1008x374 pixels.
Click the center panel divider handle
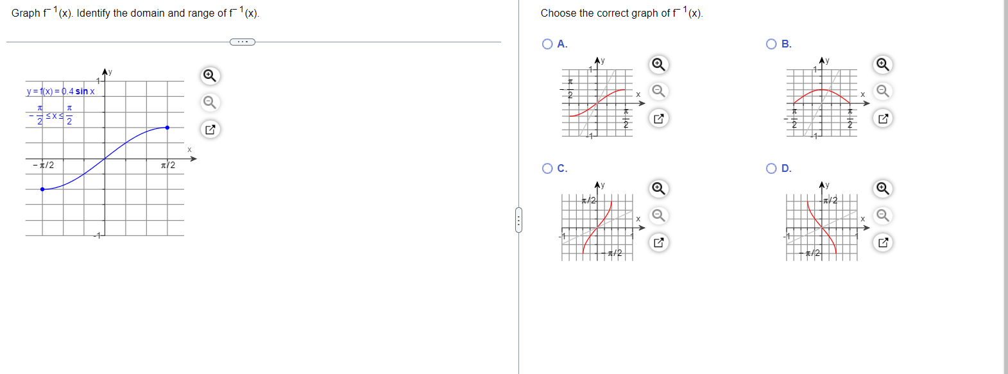[x=519, y=220]
